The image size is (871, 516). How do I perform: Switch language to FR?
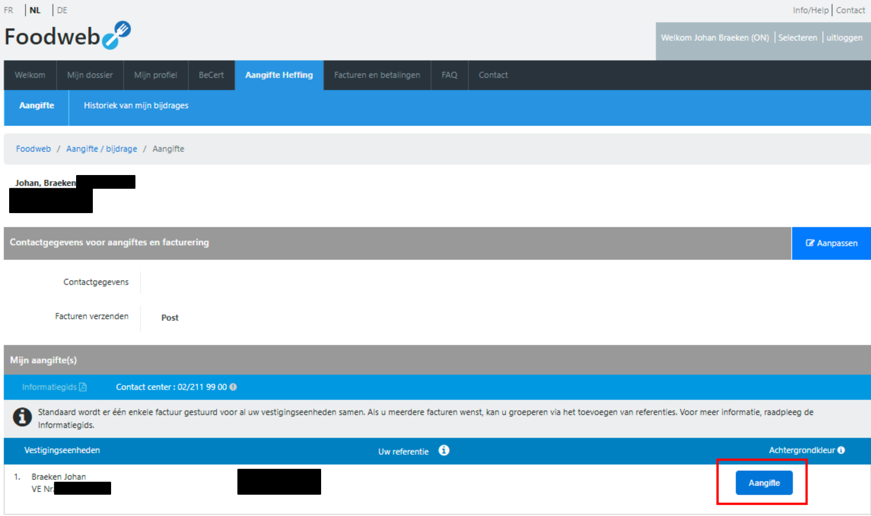9,10
